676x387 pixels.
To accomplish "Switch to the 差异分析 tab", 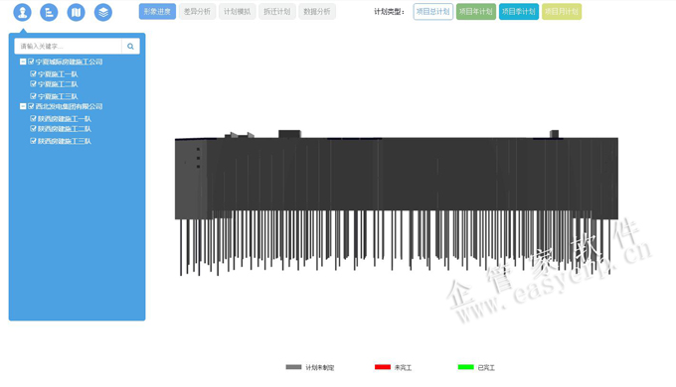I will [x=197, y=12].
